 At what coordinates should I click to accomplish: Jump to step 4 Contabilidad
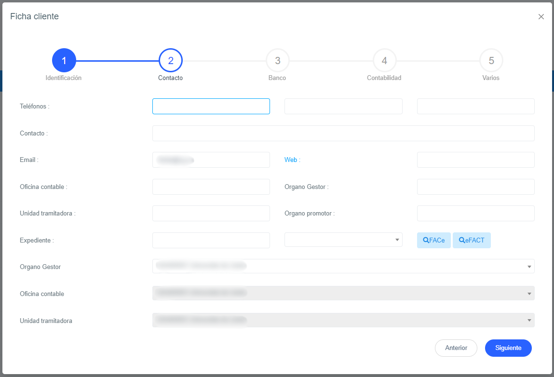click(x=384, y=61)
